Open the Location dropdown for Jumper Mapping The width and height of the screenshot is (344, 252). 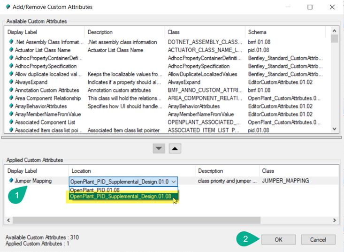[174, 181]
